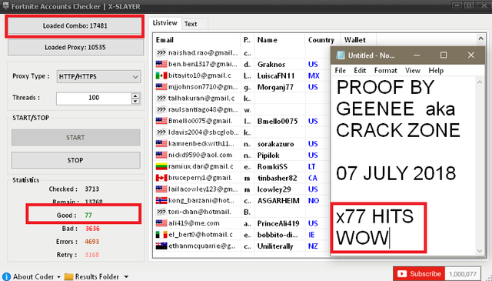Click the Results Folder icon
The image size is (492, 281).
point(68,276)
